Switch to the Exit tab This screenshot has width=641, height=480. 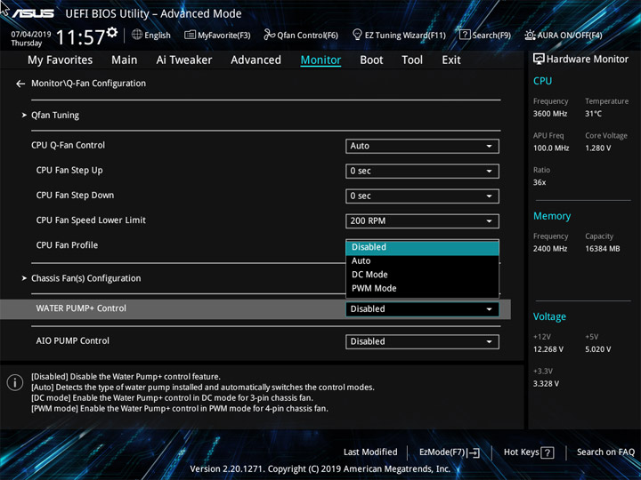(451, 60)
